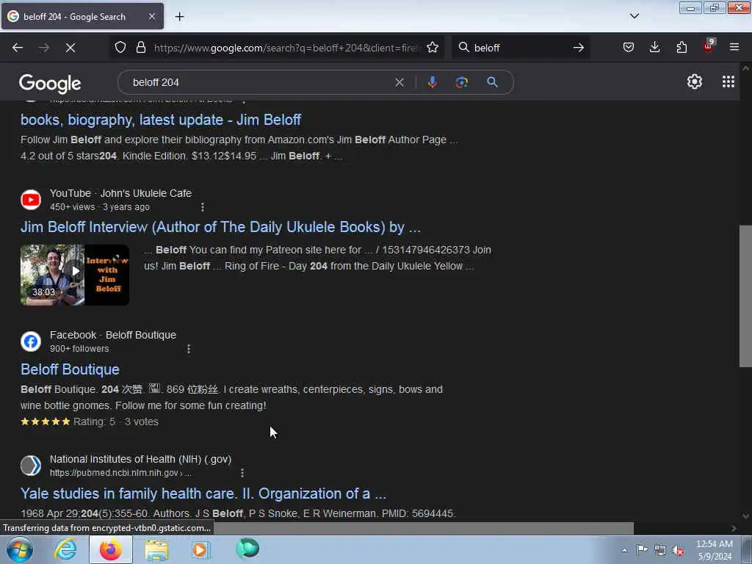Open the Pocket save icon
Screen dimensions: 752x564
[629, 48]
